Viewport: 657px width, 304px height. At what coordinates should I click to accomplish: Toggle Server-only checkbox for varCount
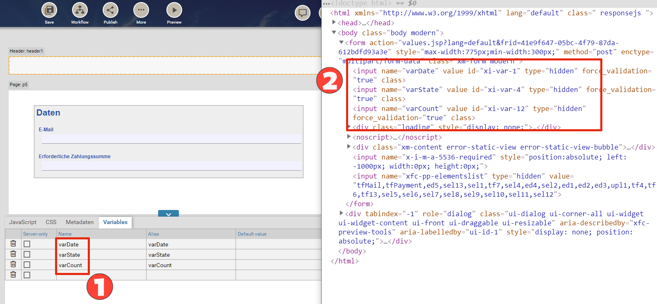27,265
